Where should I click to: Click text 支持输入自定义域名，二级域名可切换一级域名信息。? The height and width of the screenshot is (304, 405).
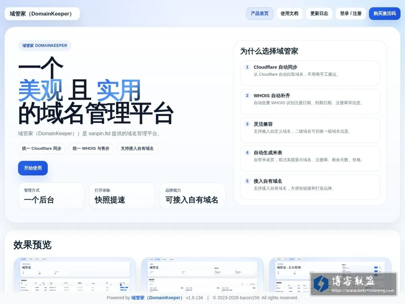(x=303, y=131)
